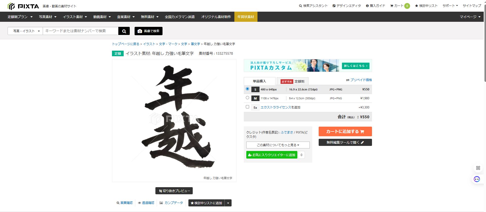This screenshot has width=486, height=212.
Task: Open the chatbot assistant icon
Action: tap(477, 179)
